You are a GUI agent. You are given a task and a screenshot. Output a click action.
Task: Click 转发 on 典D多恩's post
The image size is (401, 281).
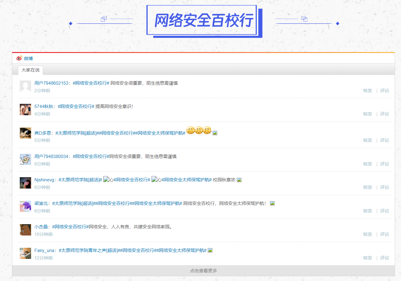pyautogui.click(x=367, y=140)
